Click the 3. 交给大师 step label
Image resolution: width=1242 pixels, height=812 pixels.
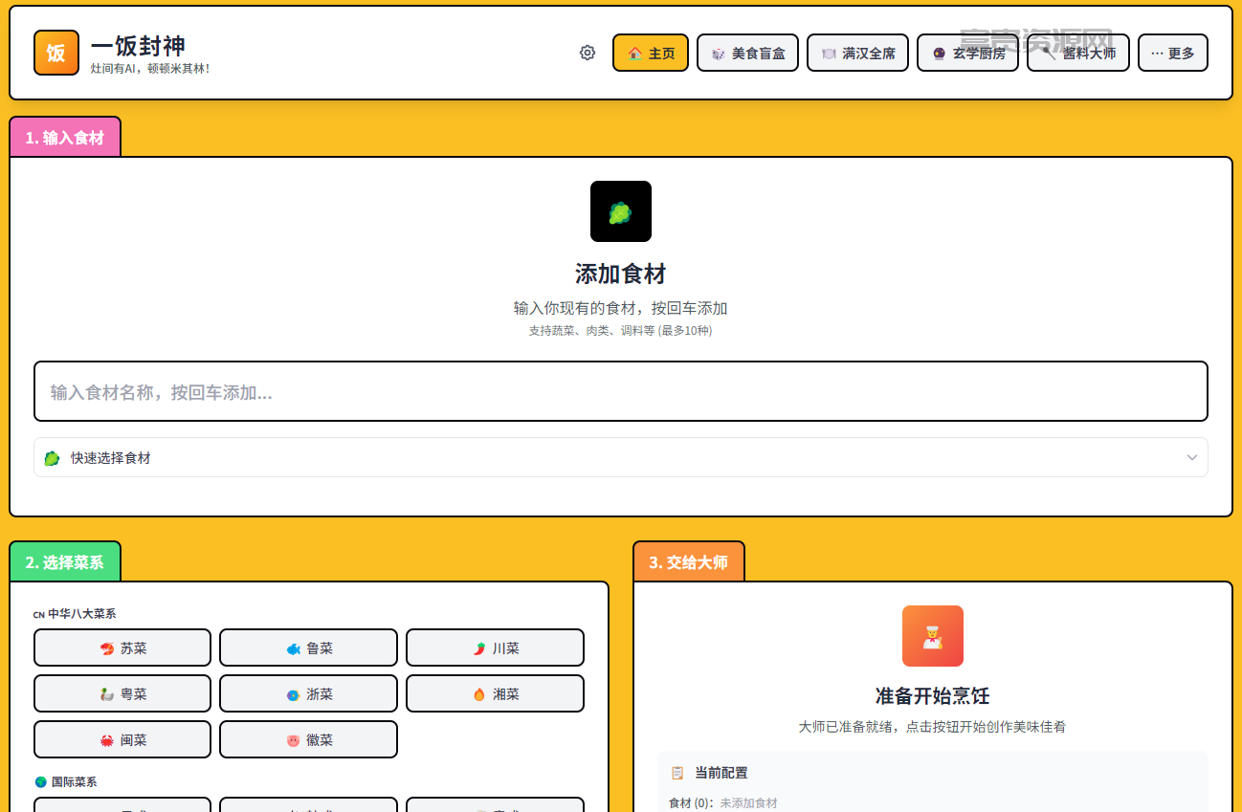pyautogui.click(x=689, y=562)
